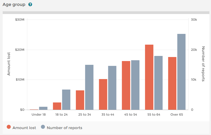This screenshot has width=211, height=135.
Task: Click the 55 to 64 amount lost bar
Action: pos(149,77)
